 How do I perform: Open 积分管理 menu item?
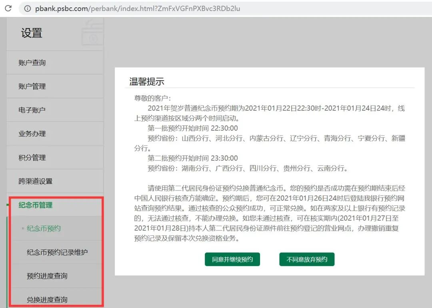[32, 157]
